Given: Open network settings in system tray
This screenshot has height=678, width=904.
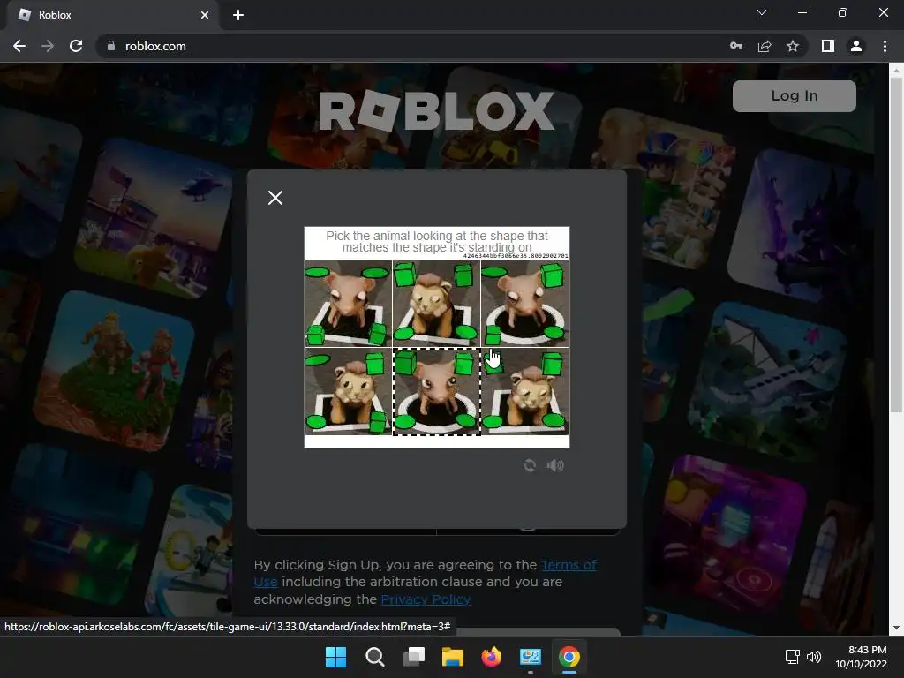Looking at the screenshot, I should 792,657.
